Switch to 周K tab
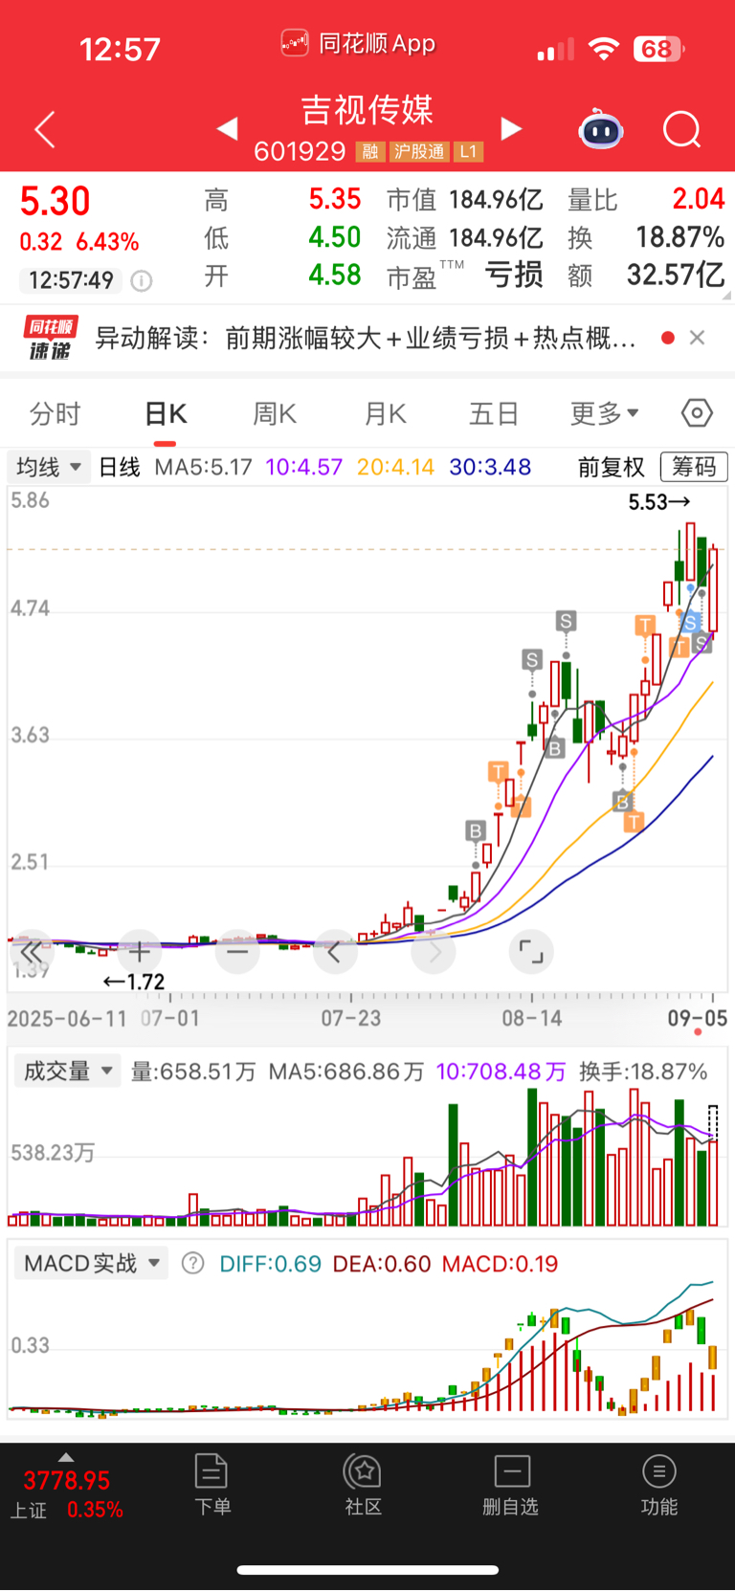The width and height of the screenshot is (735, 1591). [x=275, y=413]
